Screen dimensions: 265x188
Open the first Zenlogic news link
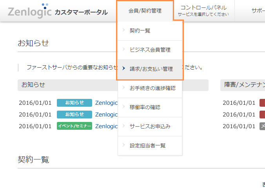[106, 103]
